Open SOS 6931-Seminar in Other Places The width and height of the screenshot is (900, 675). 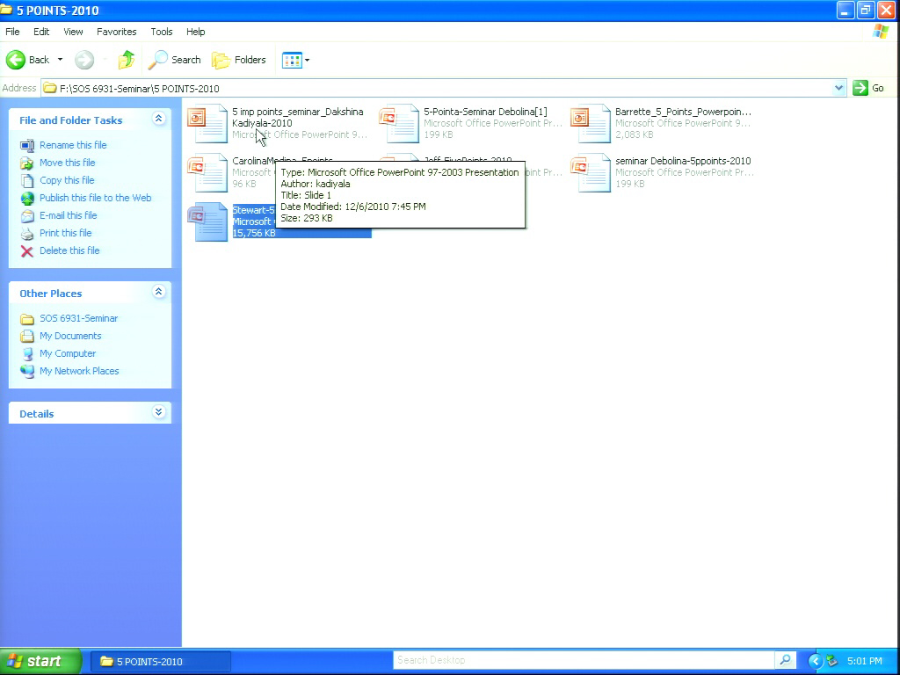click(78, 318)
